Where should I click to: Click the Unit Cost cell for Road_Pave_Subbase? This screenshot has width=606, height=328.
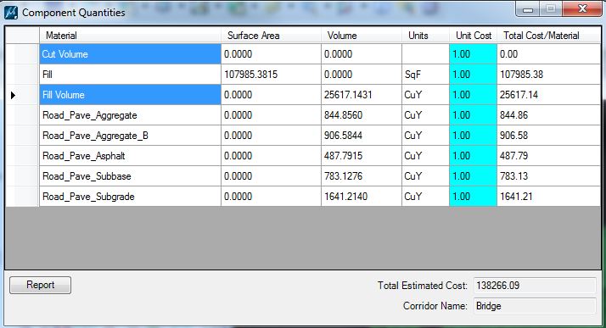[x=473, y=176]
